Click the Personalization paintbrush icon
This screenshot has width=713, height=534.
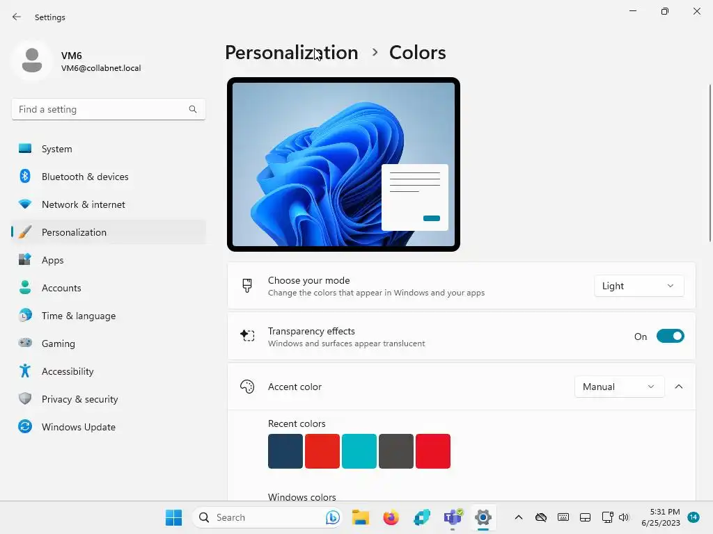[x=25, y=232]
